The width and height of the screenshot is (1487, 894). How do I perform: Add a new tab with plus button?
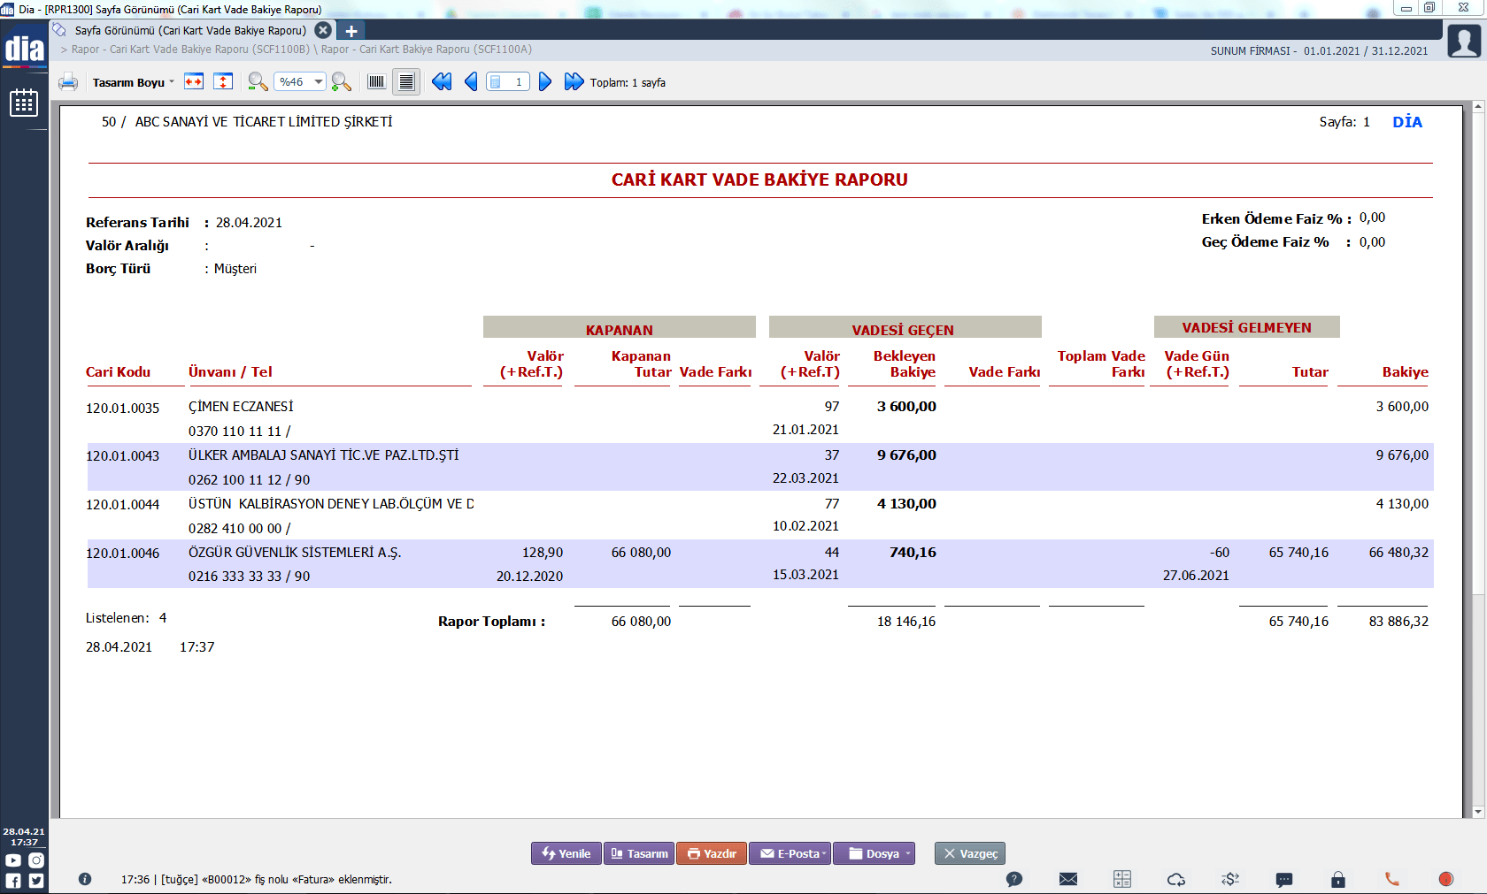click(351, 31)
